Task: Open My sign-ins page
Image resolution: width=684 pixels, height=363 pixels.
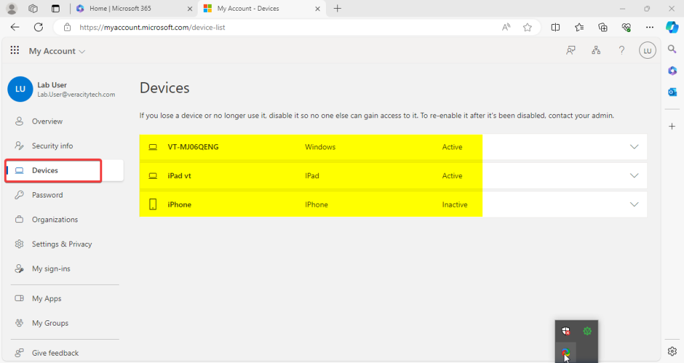Action: [51, 269]
